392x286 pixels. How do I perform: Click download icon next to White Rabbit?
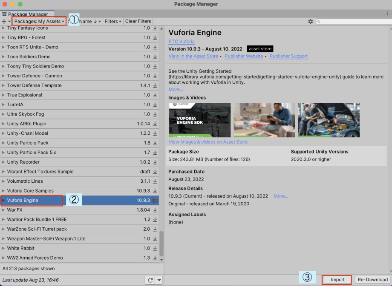click(x=155, y=248)
